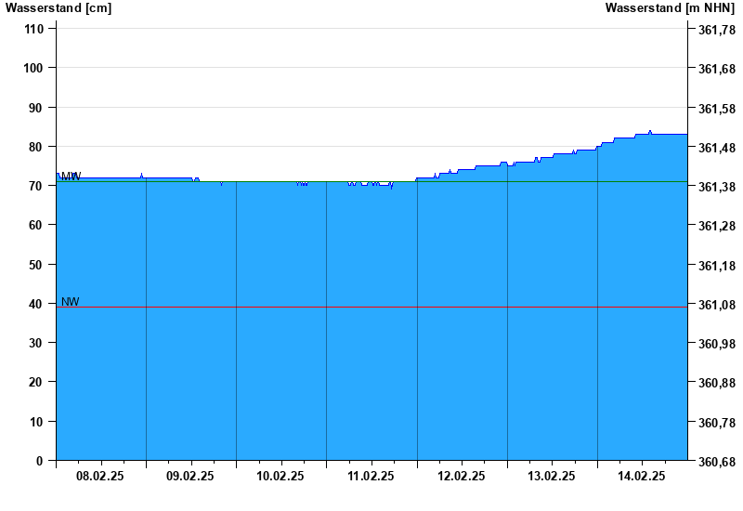Select the 40 tick label on left axis
This screenshot has height=511, width=743.
36,304
